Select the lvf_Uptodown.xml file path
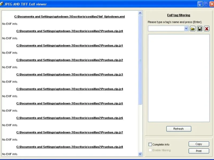This screenshot has height=160, width=214. click(70, 17)
